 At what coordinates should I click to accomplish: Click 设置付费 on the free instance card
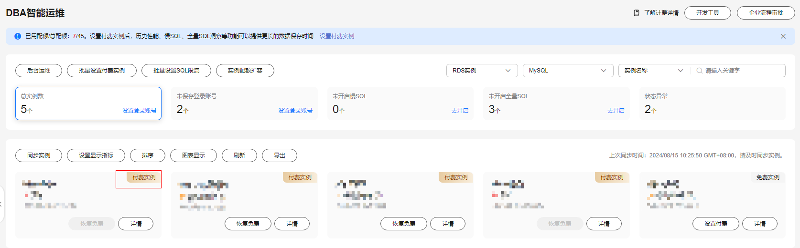[x=716, y=224]
